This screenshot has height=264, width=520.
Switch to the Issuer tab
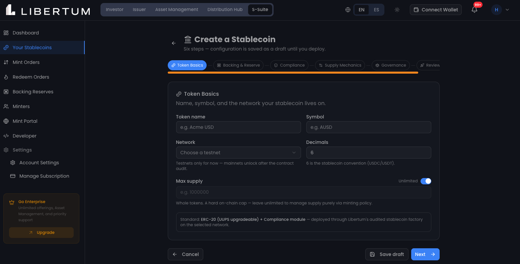(x=139, y=10)
